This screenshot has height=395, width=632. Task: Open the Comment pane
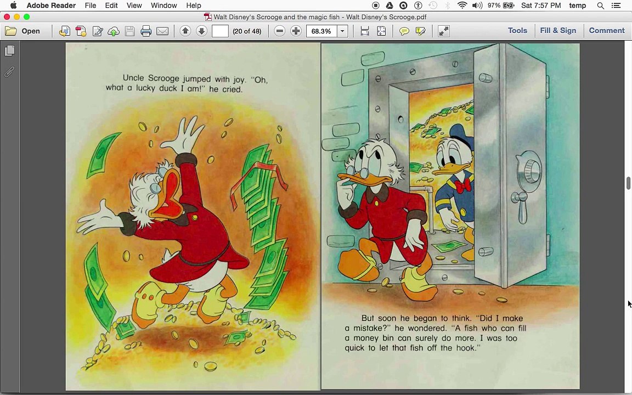click(607, 31)
